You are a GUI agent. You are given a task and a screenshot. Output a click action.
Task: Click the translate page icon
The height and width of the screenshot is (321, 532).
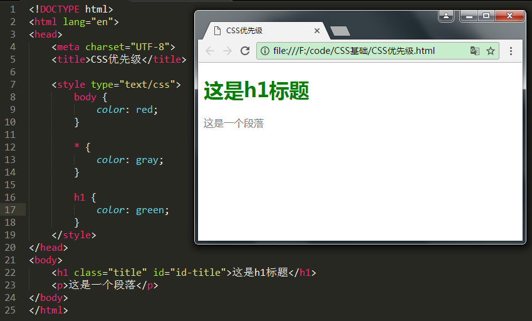[474, 51]
